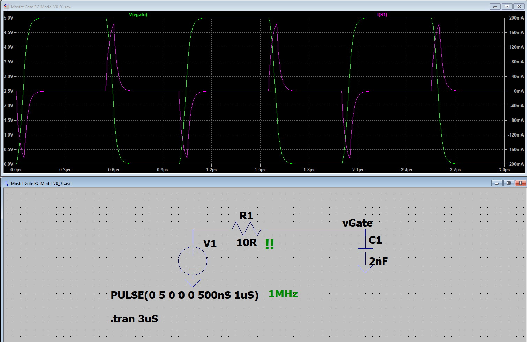Image resolution: width=527 pixels, height=342 pixels.
Task: Click the 2.1µs label on the time axis
Action: pyautogui.click(x=358, y=170)
